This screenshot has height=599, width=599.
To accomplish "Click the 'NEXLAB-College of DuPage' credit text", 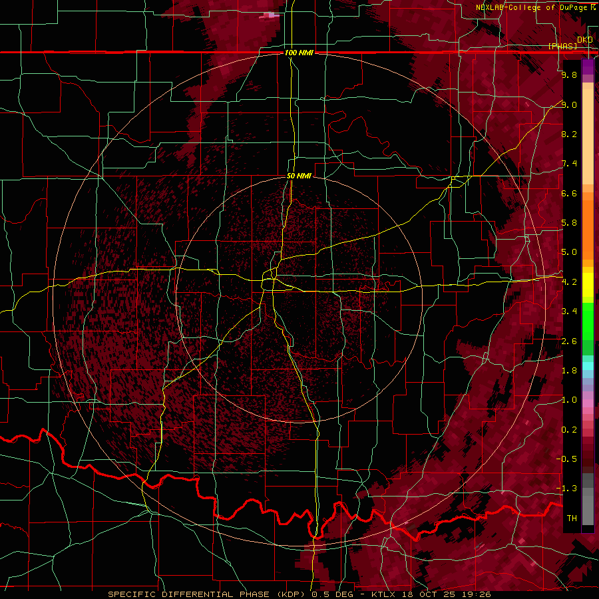I will [532, 7].
